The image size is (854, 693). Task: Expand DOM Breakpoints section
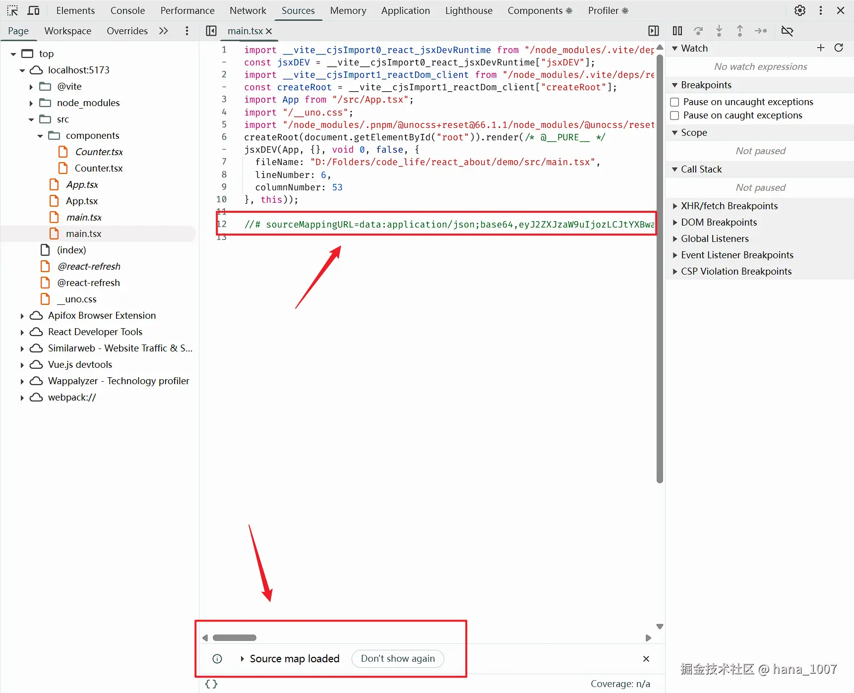tap(674, 222)
